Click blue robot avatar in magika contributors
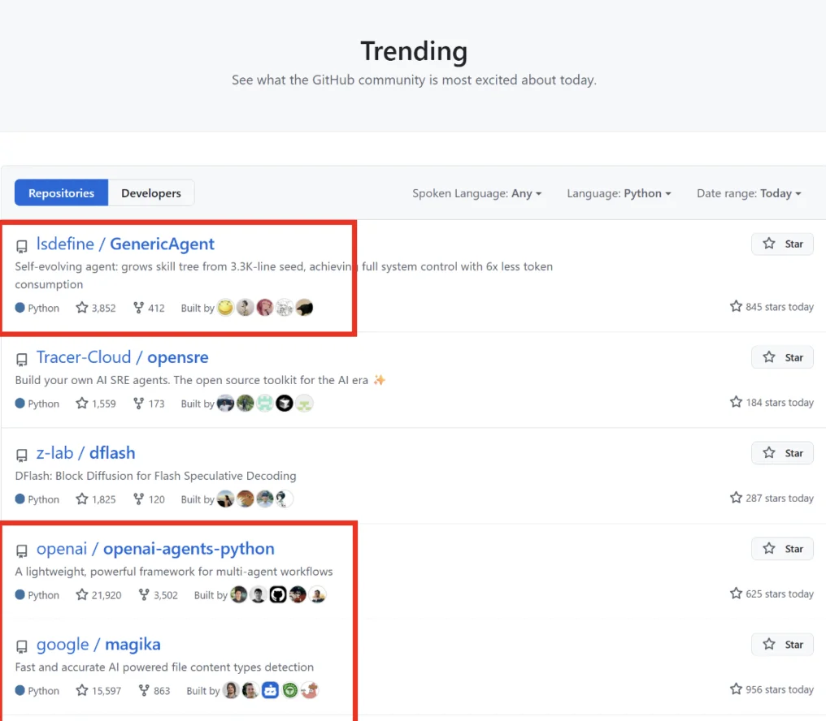Image resolution: width=826 pixels, height=721 pixels. [270, 691]
